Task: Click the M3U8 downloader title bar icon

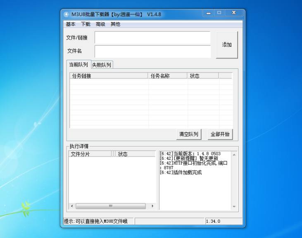Action: (x=66, y=14)
